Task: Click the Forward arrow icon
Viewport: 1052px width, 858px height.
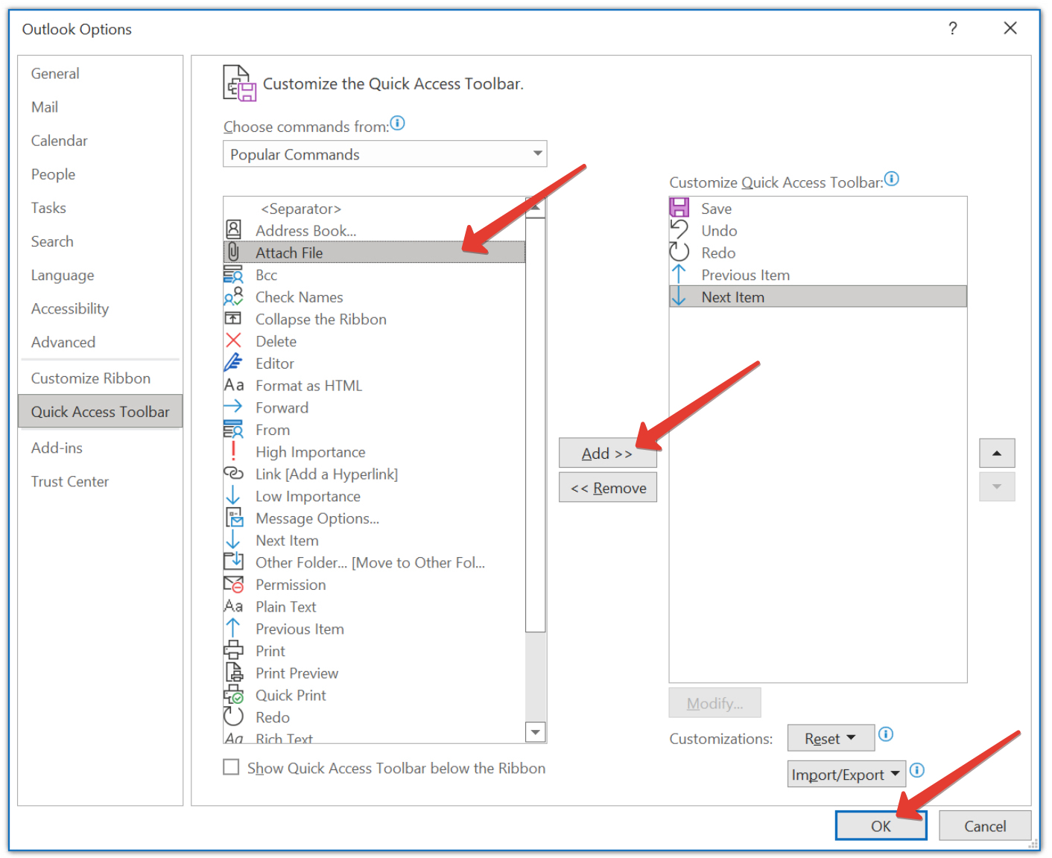Action: [233, 407]
